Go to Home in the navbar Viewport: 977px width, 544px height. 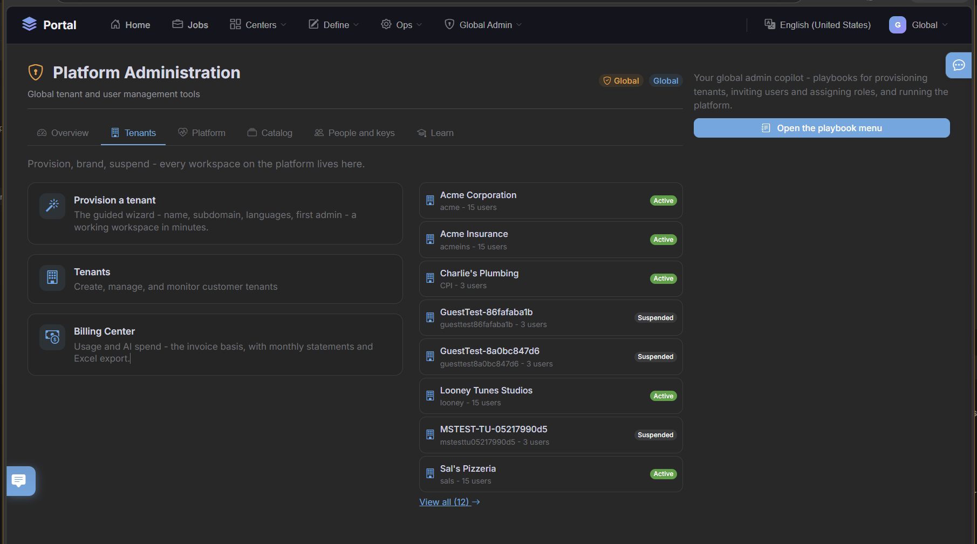click(x=131, y=25)
